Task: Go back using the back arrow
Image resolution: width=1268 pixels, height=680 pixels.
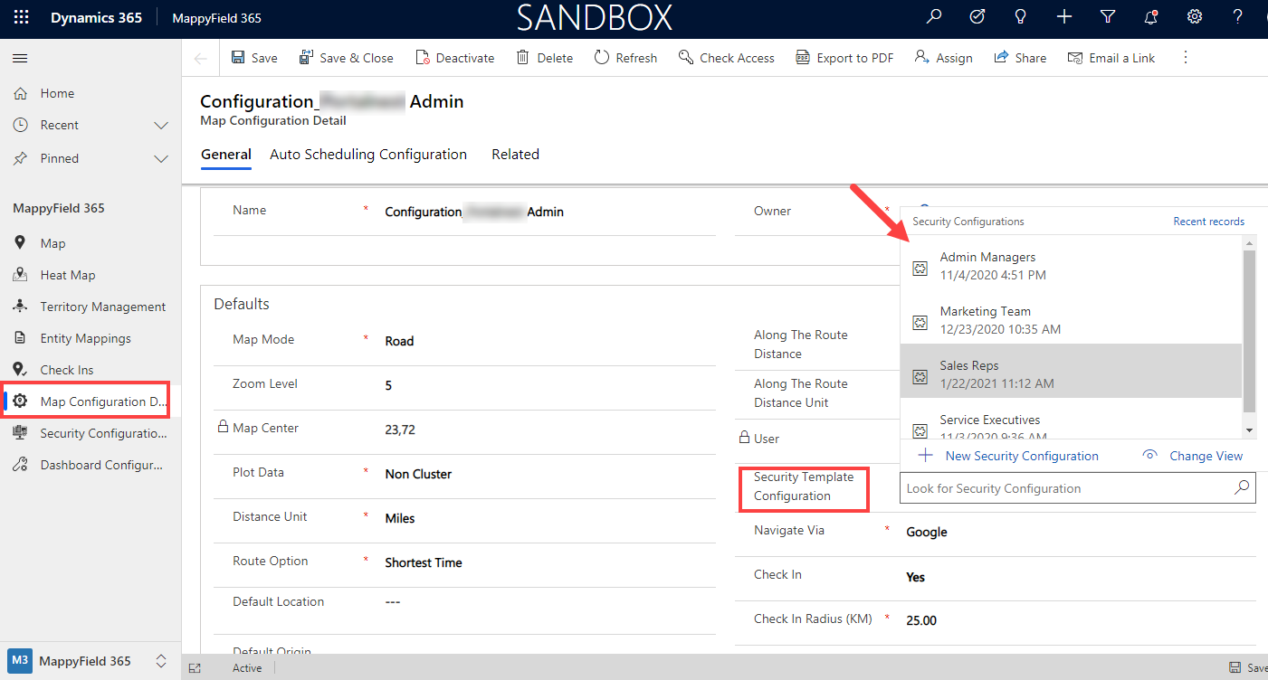Action: point(201,58)
